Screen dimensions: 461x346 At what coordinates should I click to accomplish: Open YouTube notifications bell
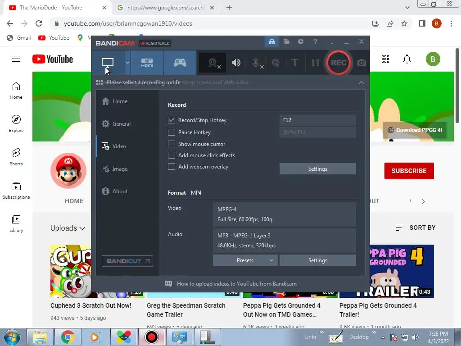(x=407, y=59)
